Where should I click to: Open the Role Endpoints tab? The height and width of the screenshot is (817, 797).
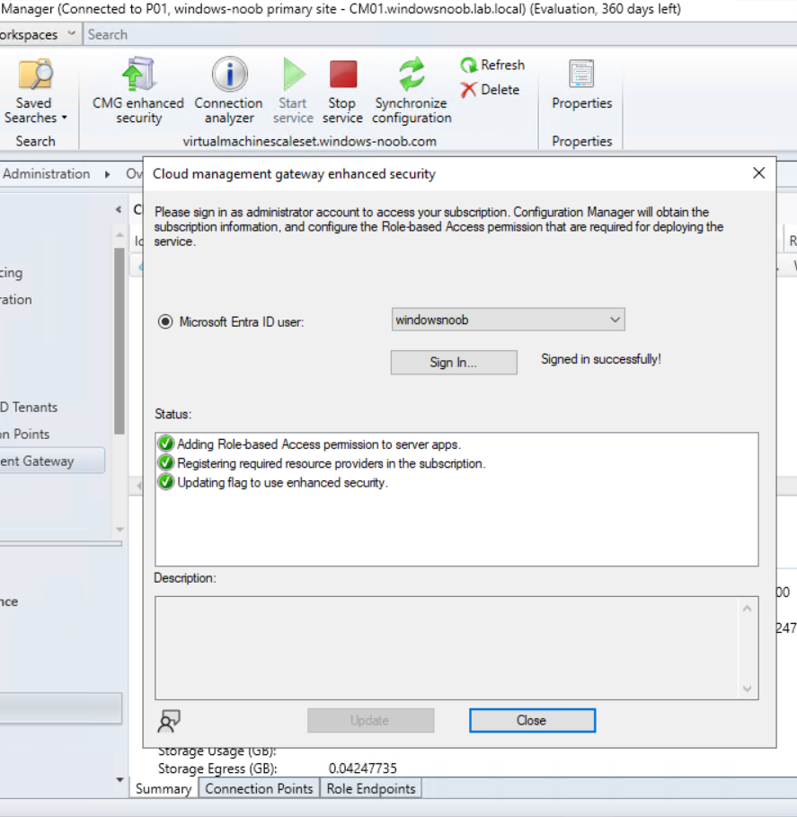point(371,788)
